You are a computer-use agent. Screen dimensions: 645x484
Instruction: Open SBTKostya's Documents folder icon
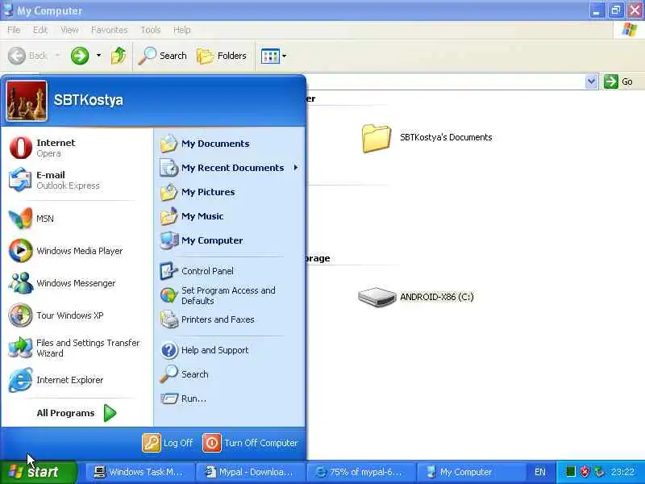pyautogui.click(x=376, y=138)
